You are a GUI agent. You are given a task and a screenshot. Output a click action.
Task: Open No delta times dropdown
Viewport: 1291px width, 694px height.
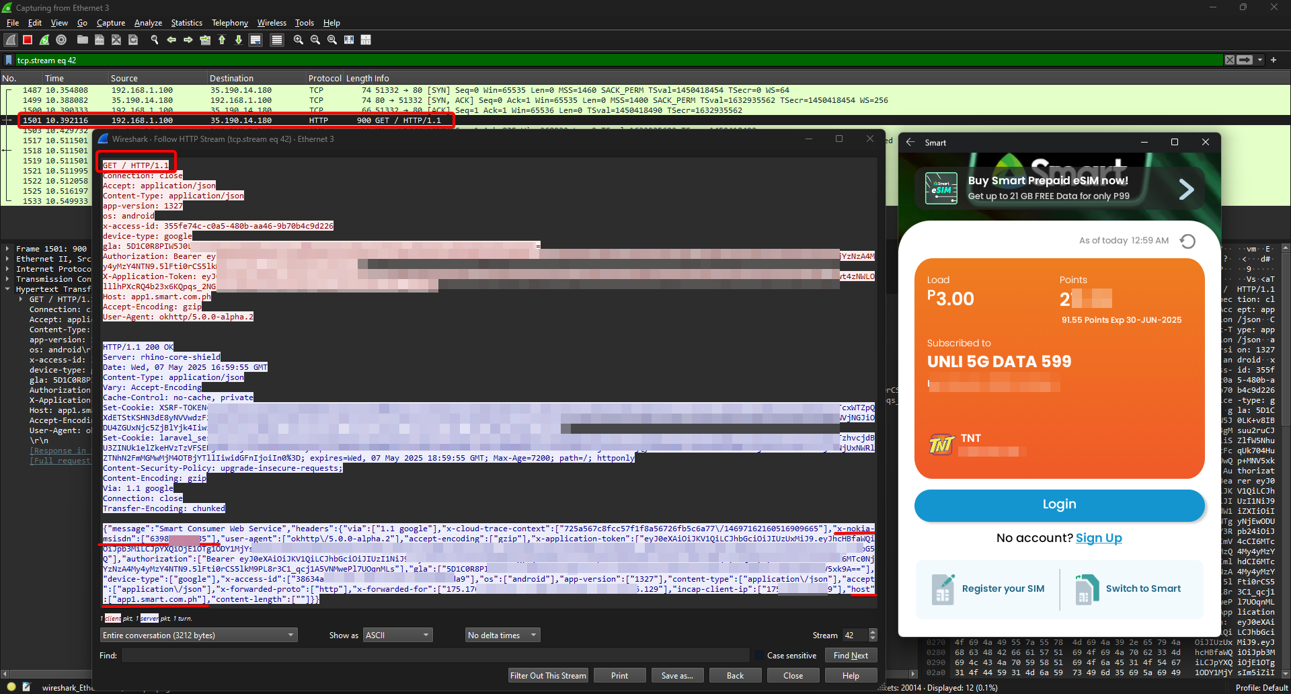click(502, 635)
